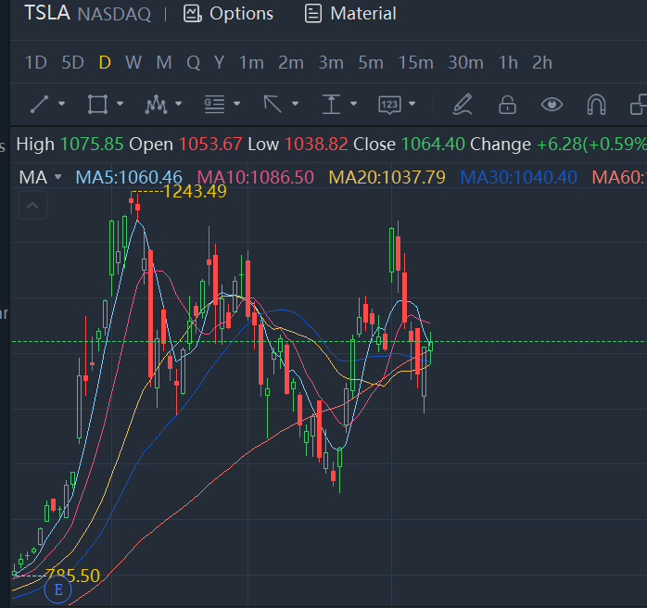647x608 pixels.
Task: Expand the Fibonacci tool options arrow
Action: click(x=237, y=104)
